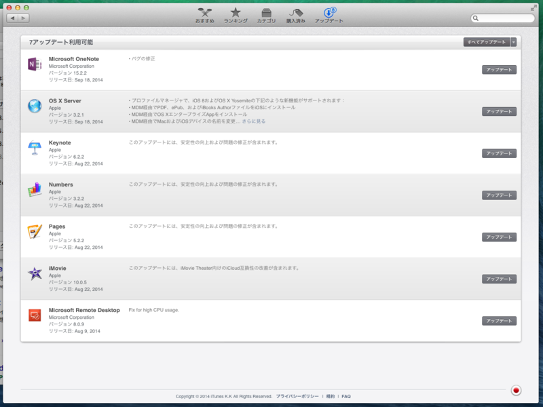This screenshot has height=407, width=543.
Task: Click the forward navigation arrow
Action: (x=23, y=18)
